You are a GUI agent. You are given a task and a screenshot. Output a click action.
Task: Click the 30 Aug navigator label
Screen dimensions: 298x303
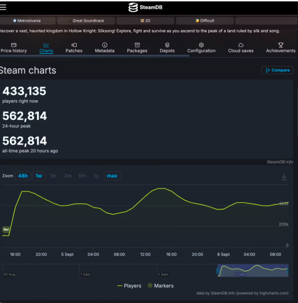pos(9,274)
